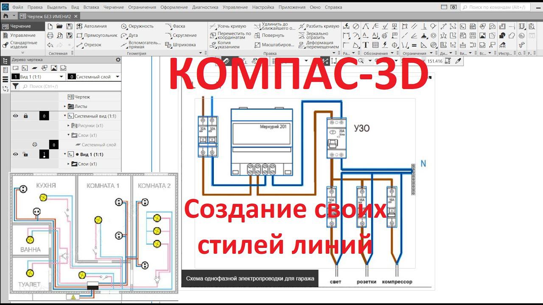
Task: Open the Оформление menu
Action: (x=175, y=7)
